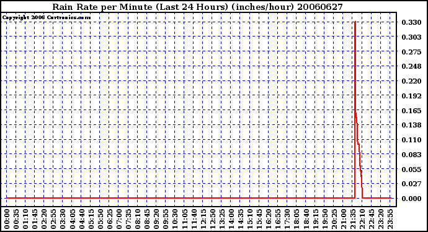Click the 0.220 y-axis label
Image resolution: width=428 pixels, height=232 pixels.
pyautogui.click(x=411, y=81)
